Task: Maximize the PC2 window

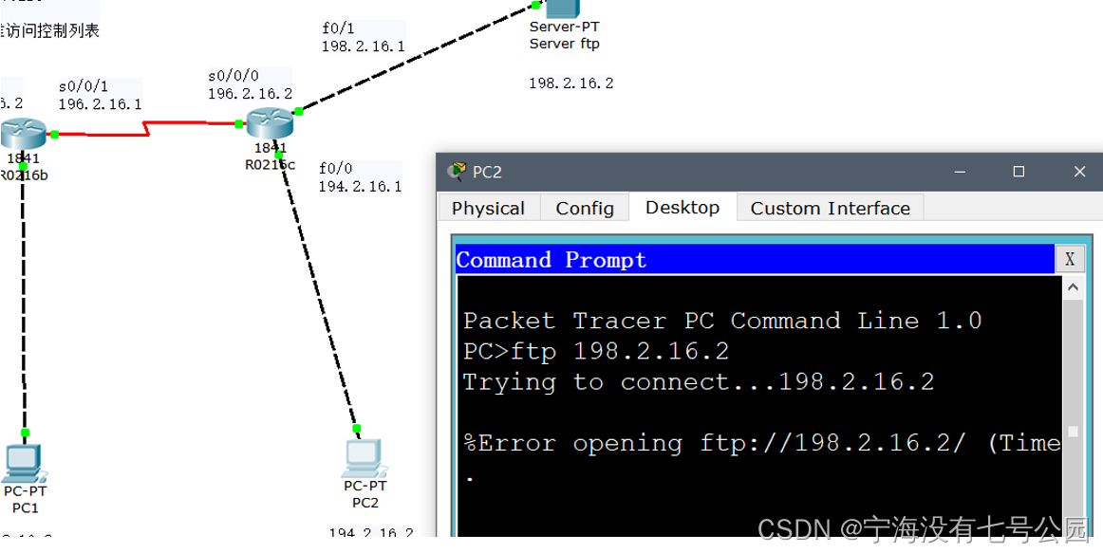Action: coord(1018,172)
